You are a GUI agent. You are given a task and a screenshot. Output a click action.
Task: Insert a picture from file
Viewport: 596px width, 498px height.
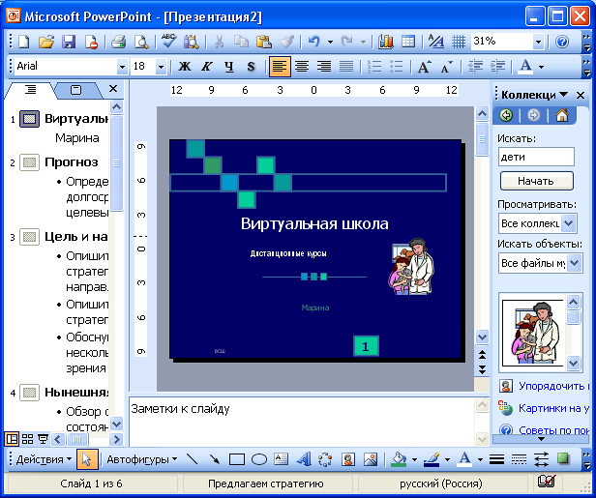[371, 459]
